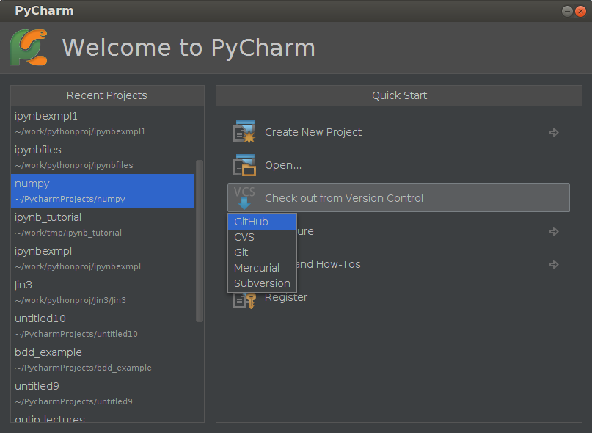Click the Open... label
This screenshot has width=592, height=433.
point(283,165)
